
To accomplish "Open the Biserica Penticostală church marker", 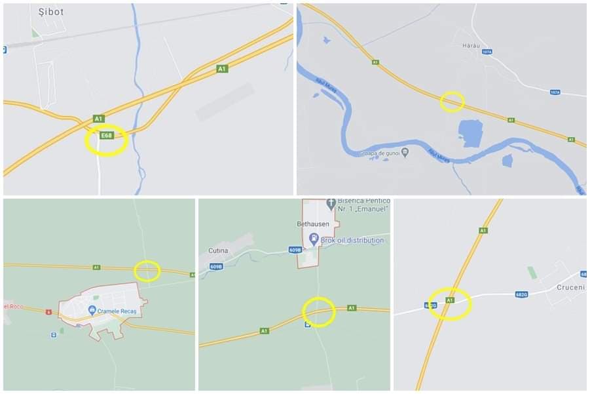I will point(331,204).
